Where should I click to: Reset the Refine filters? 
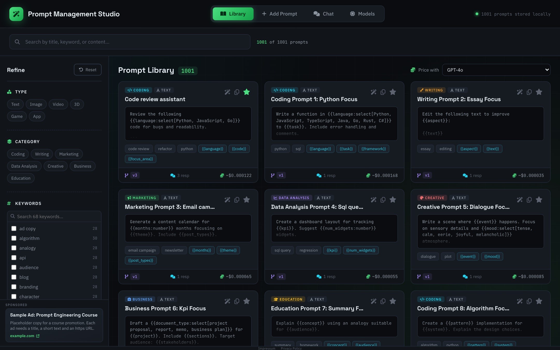(88, 70)
